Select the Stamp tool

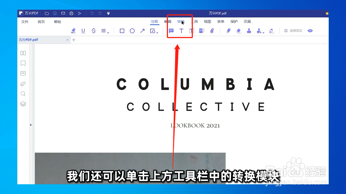[x=249, y=31]
